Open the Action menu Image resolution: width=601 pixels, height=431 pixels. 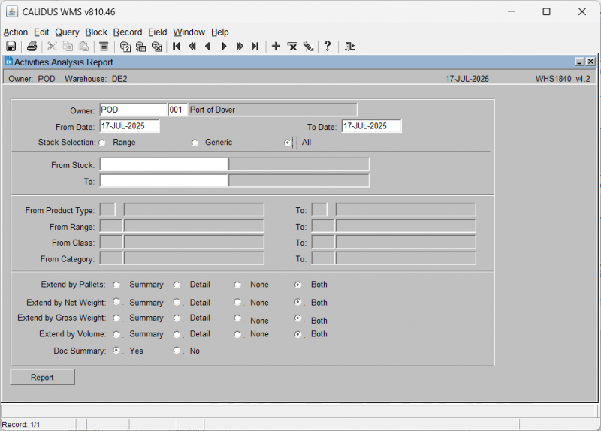tap(16, 32)
